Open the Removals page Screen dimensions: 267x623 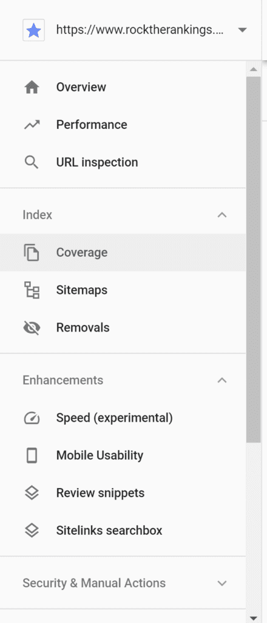coord(123,328)
